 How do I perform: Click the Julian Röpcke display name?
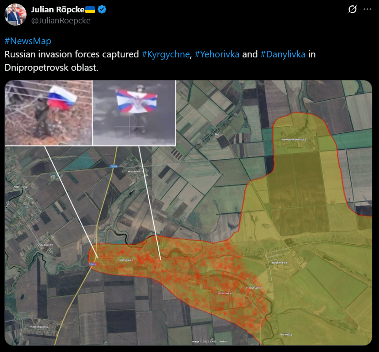pos(57,10)
